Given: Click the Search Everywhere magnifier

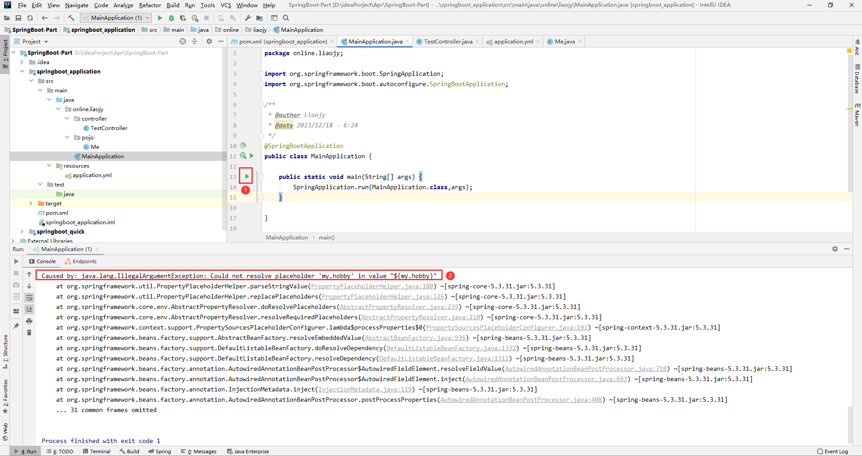Looking at the screenshot, I should point(286,18).
